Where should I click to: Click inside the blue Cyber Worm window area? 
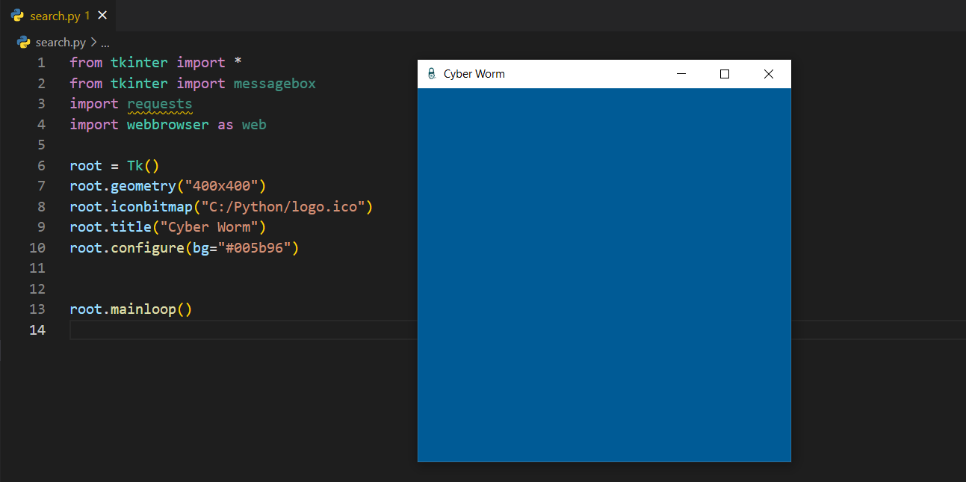(604, 274)
